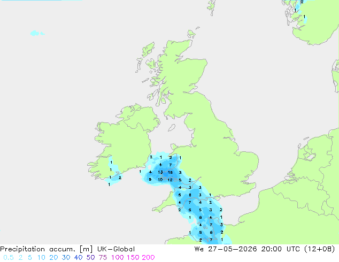Click the '27-05-2026' date text

(x=233, y=249)
